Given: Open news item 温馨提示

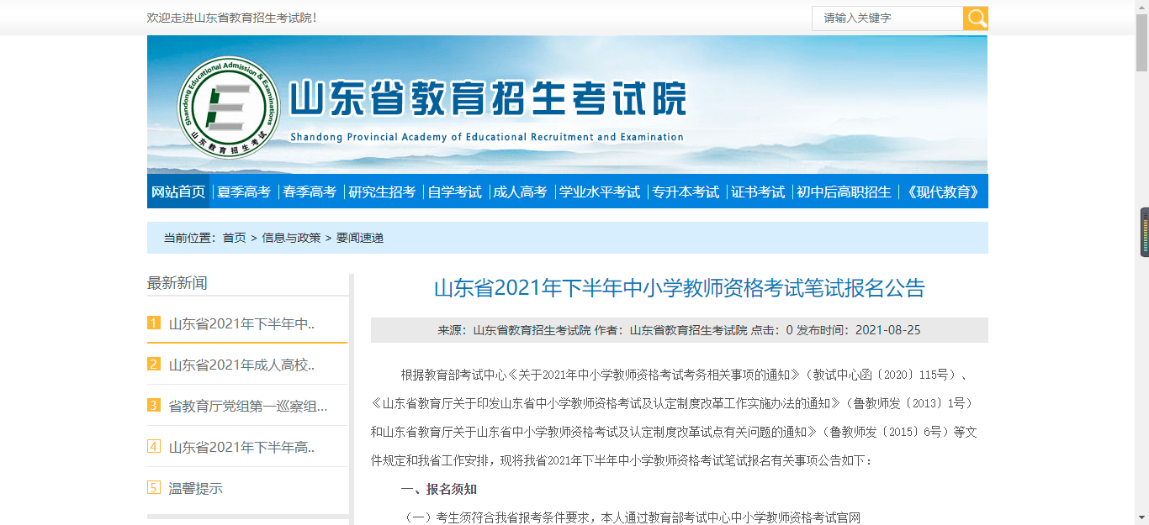Looking at the screenshot, I should click(x=196, y=488).
